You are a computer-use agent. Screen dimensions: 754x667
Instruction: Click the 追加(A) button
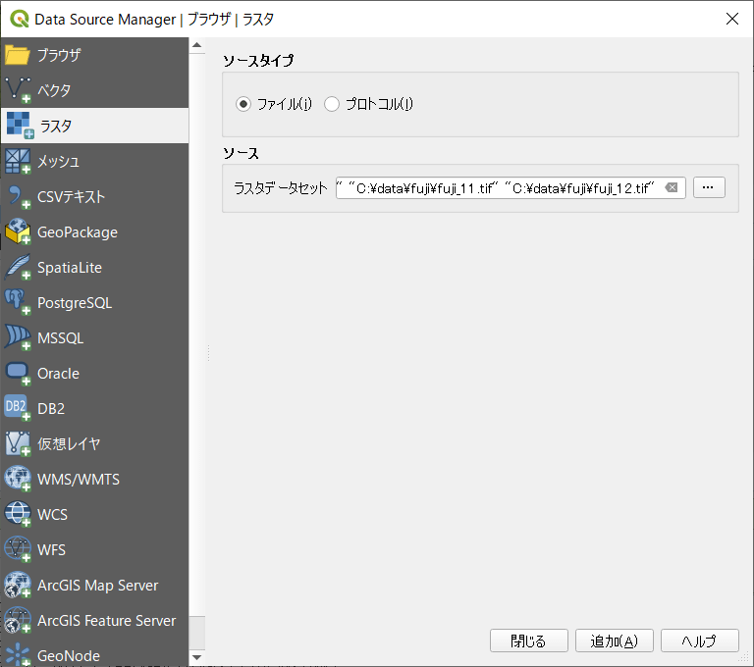[614, 641]
